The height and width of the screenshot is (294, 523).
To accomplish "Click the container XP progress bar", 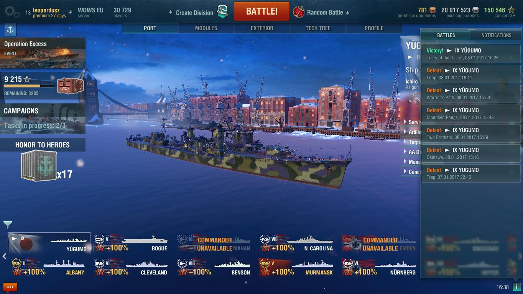I will coord(29,86).
